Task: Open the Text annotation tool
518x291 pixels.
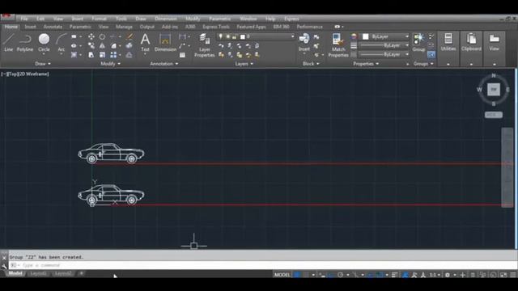Action: (145, 42)
